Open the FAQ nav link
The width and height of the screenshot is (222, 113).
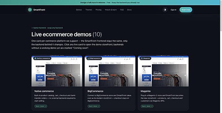tap(122, 10)
